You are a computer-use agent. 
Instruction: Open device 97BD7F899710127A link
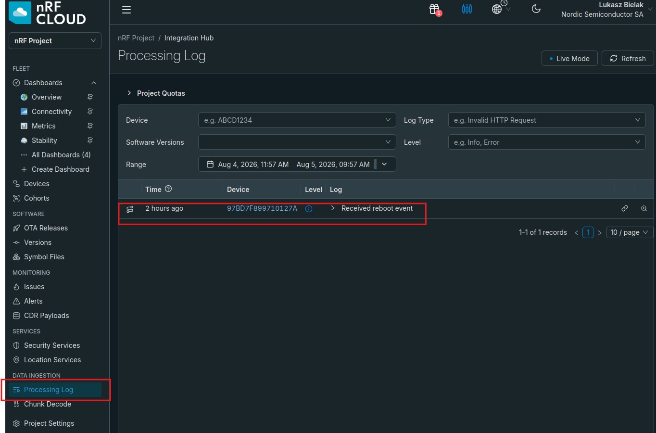tap(262, 208)
